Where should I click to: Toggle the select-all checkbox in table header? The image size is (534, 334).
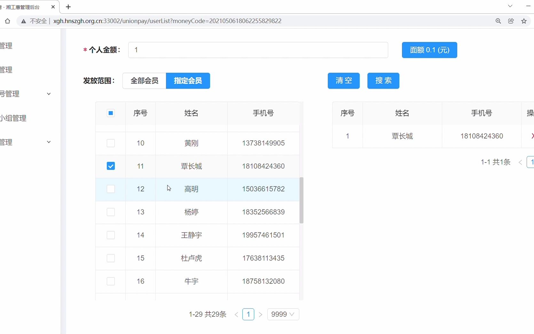[x=111, y=113]
